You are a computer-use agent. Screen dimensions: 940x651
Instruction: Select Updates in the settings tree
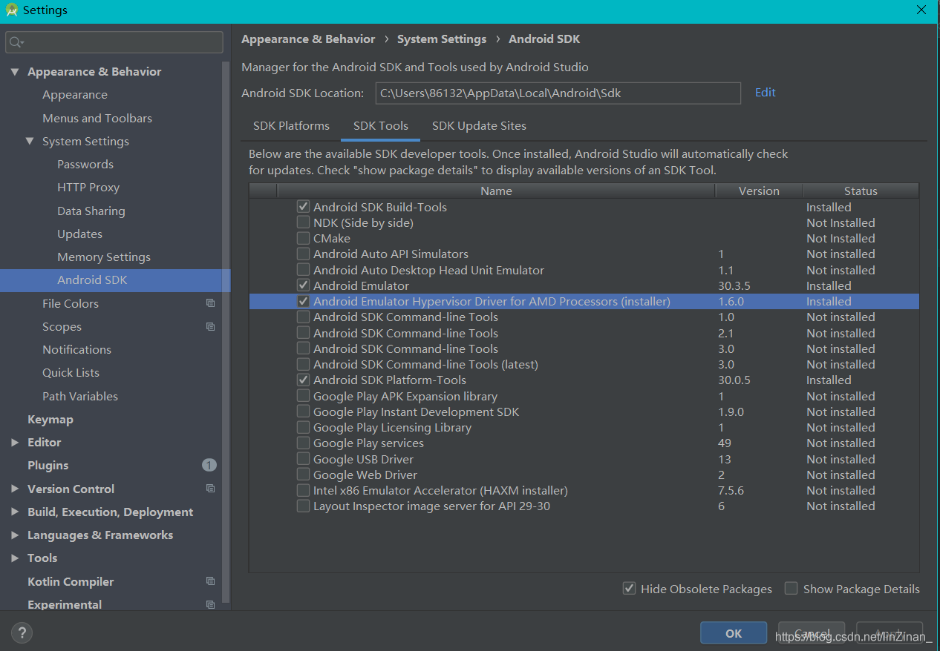[x=79, y=234]
